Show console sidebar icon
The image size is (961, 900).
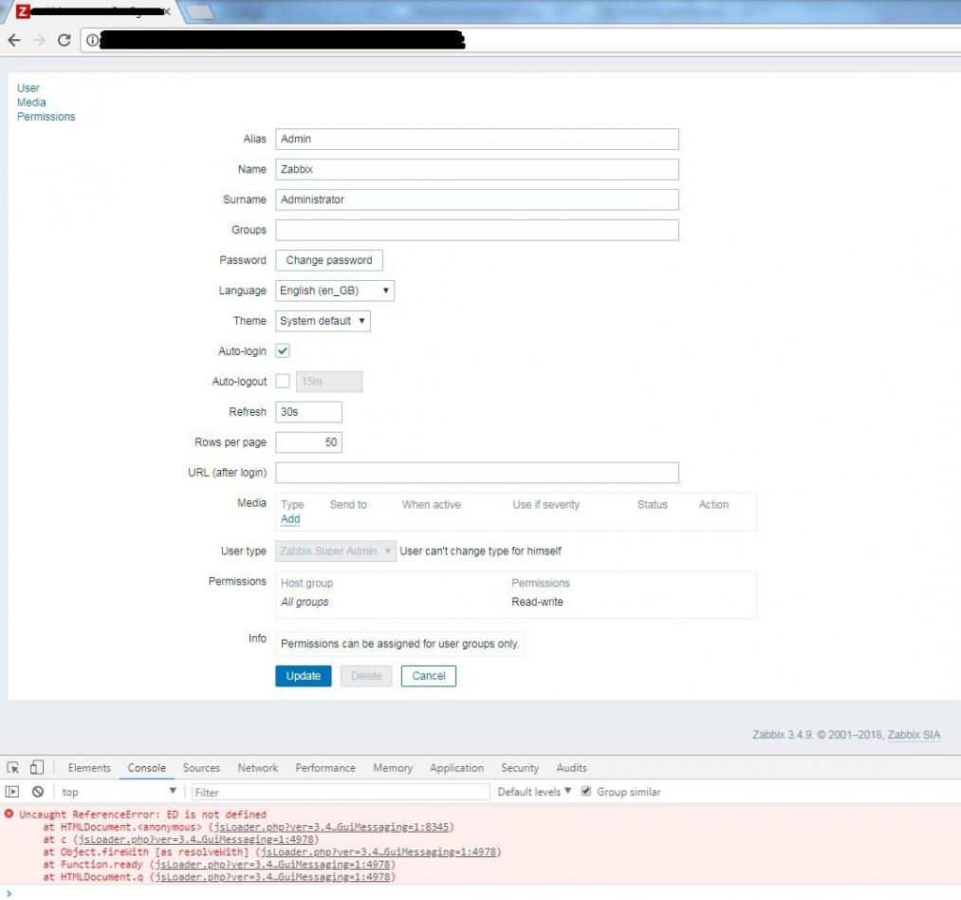pos(12,792)
